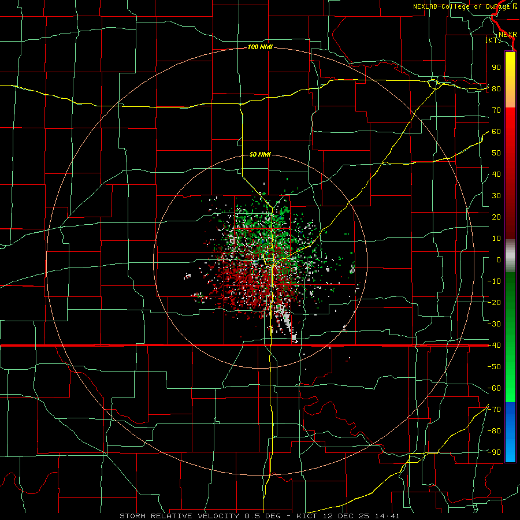
Task: Click the -10 value on velocity scale
Action: point(494,281)
